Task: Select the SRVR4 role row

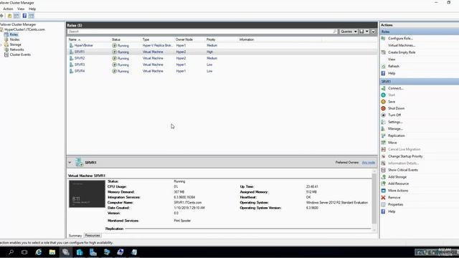Action: click(222, 71)
